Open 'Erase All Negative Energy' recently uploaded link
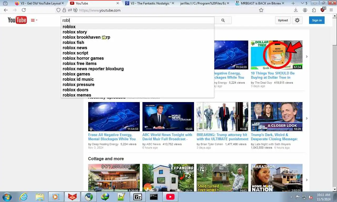The image size is (337, 202). [x=112, y=137]
